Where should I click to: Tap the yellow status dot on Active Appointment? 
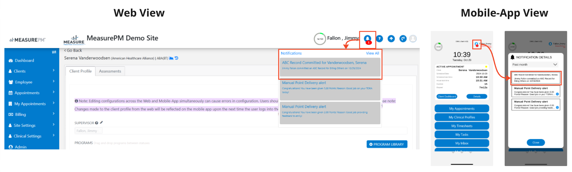(x=486, y=67)
